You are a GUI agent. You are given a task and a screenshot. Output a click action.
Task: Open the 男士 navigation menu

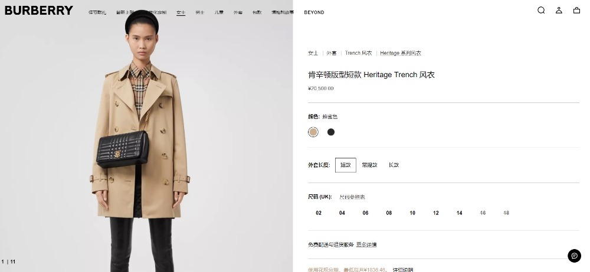click(200, 12)
